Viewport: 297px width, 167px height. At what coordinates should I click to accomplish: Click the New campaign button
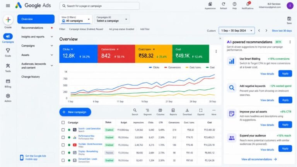(75, 112)
